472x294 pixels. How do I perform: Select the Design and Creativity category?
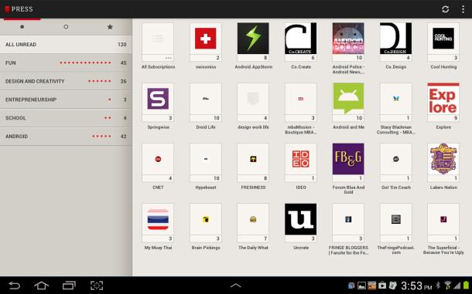tap(66, 81)
